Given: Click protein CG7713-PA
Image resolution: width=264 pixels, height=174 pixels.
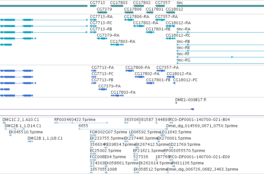Looking at the screenshot, I should (x=103, y=68).
